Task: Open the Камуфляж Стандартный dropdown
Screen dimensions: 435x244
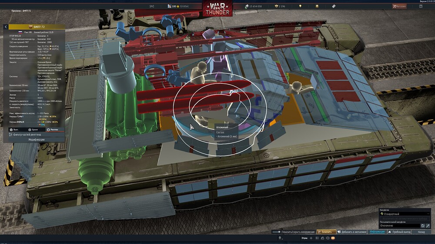Action: (x=405, y=214)
